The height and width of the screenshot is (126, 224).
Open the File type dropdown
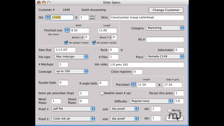[71, 57]
